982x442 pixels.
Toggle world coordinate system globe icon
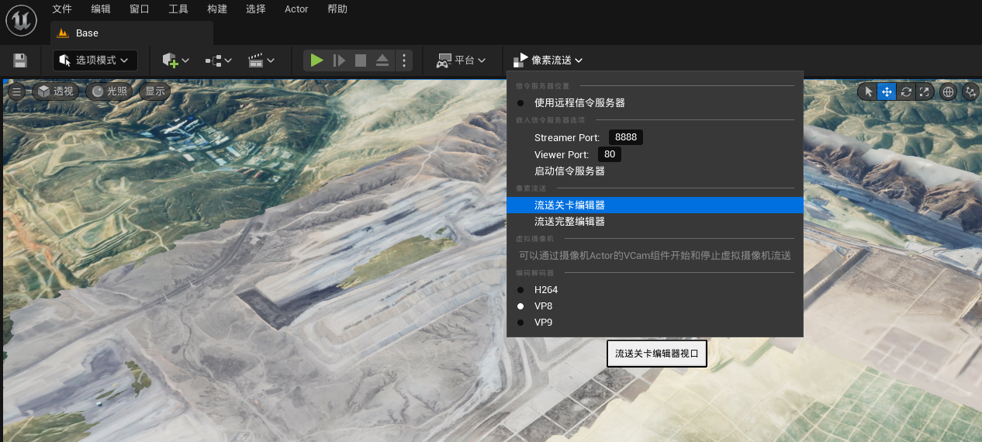(x=948, y=92)
